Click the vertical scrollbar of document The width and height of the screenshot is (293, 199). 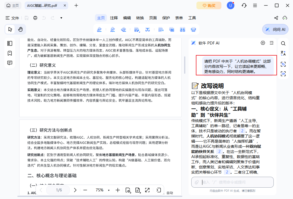pos(185,65)
